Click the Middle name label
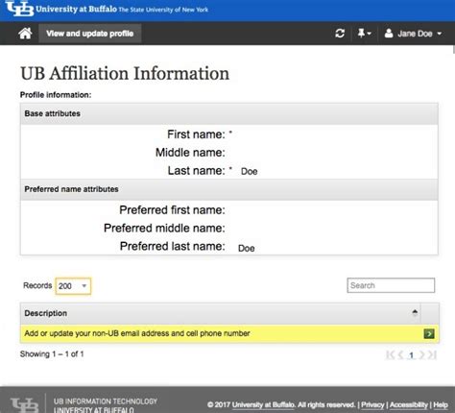 coord(190,153)
